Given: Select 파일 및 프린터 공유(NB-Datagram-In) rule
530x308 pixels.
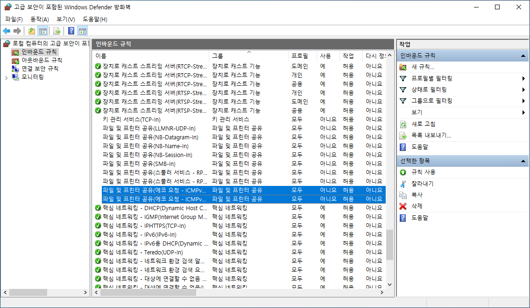Looking at the screenshot, I should click(x=150, y=137).
